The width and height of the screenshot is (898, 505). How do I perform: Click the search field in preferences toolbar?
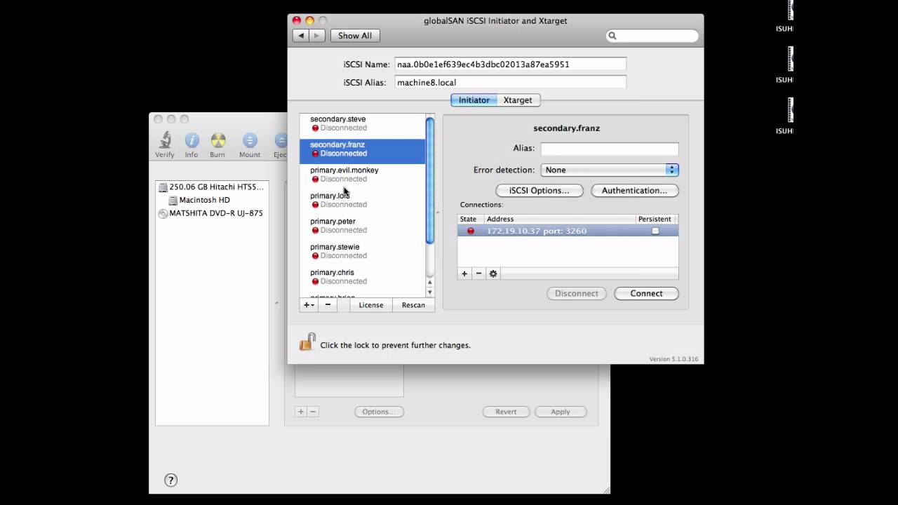(x=652, y=36)
